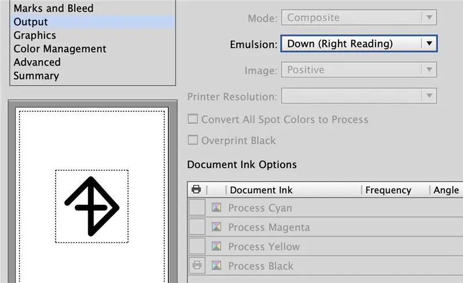
Task: Toggle the print box next to Process Cyan
Action: tap(197, 208)
